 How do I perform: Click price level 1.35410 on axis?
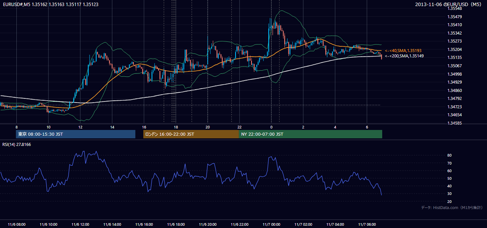pyautogui.click(x=455, y=25)
